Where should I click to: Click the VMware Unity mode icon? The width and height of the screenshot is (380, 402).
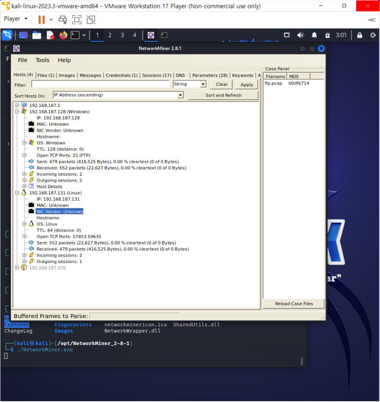tap(91, 20)
